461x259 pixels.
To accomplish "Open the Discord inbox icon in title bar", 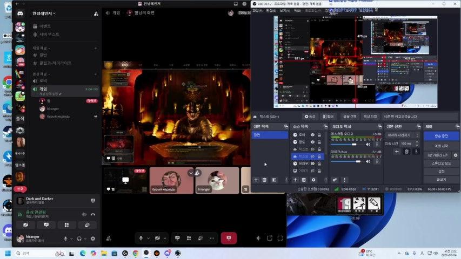I will tap(236, 4).
